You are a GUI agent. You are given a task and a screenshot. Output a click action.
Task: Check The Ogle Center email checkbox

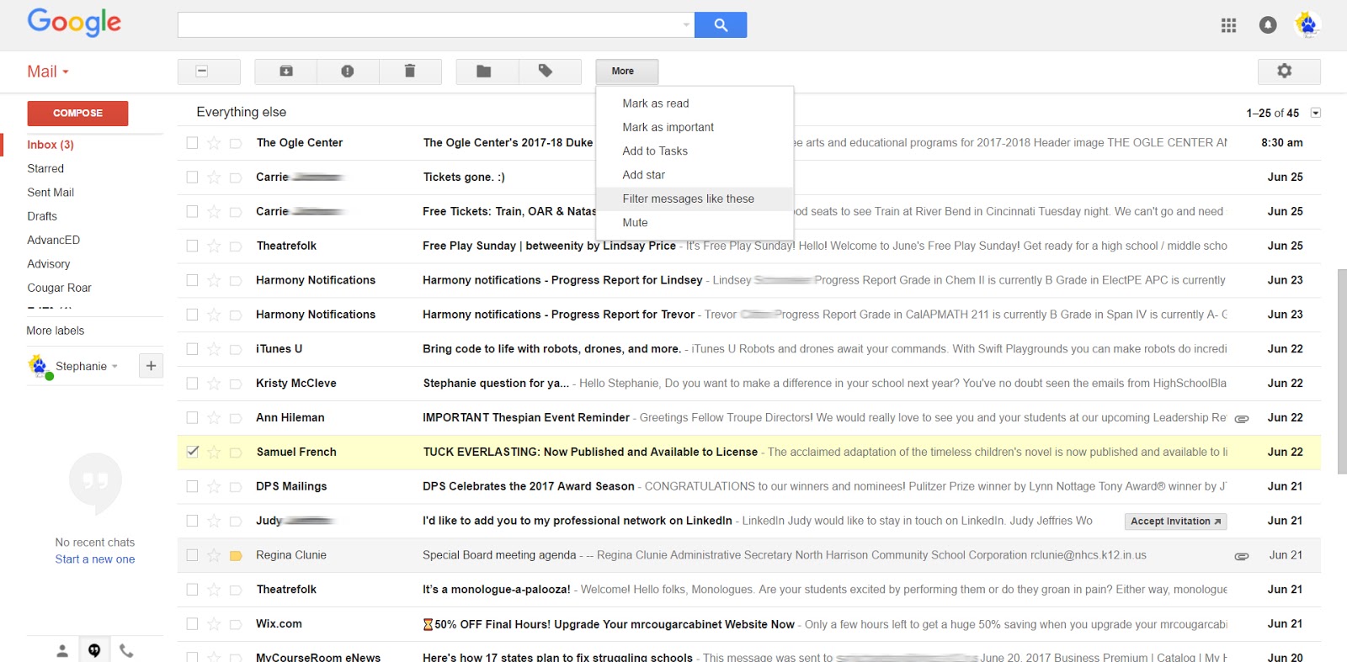pos(192,143)
